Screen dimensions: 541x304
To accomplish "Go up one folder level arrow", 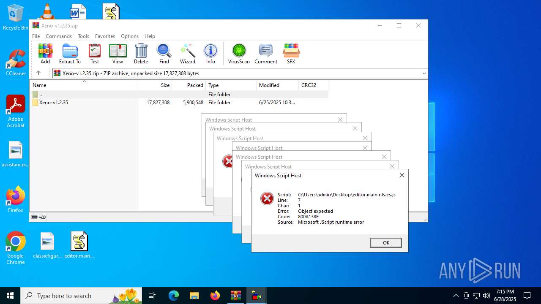I will 38,73.
